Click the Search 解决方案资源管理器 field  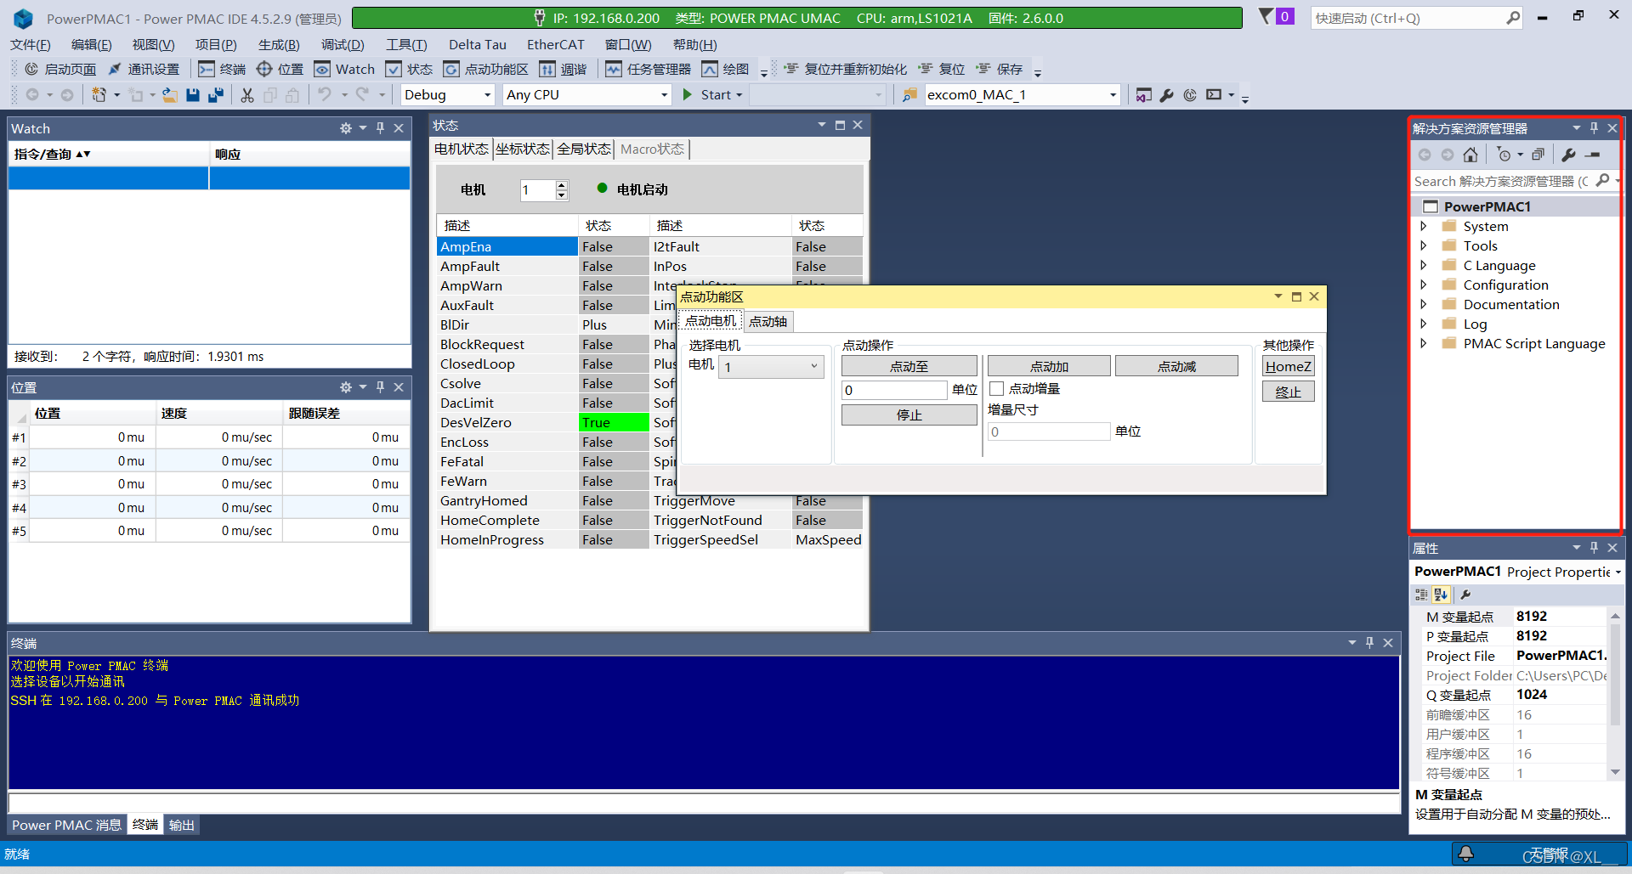(1500, 181)
